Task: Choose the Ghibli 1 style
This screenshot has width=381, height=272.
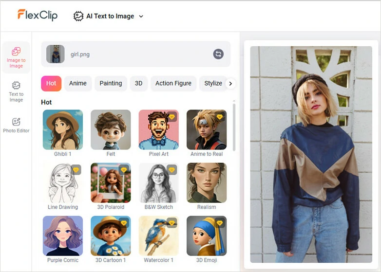Action: point(63,129)
